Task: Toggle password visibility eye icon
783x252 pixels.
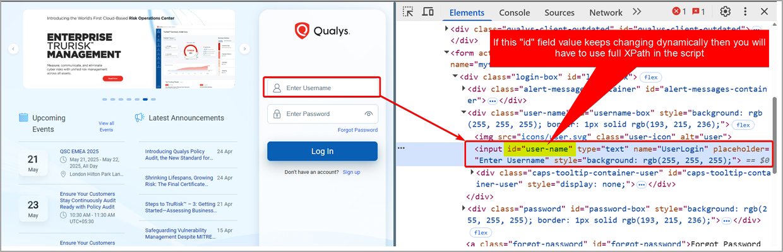Action: 369,114
